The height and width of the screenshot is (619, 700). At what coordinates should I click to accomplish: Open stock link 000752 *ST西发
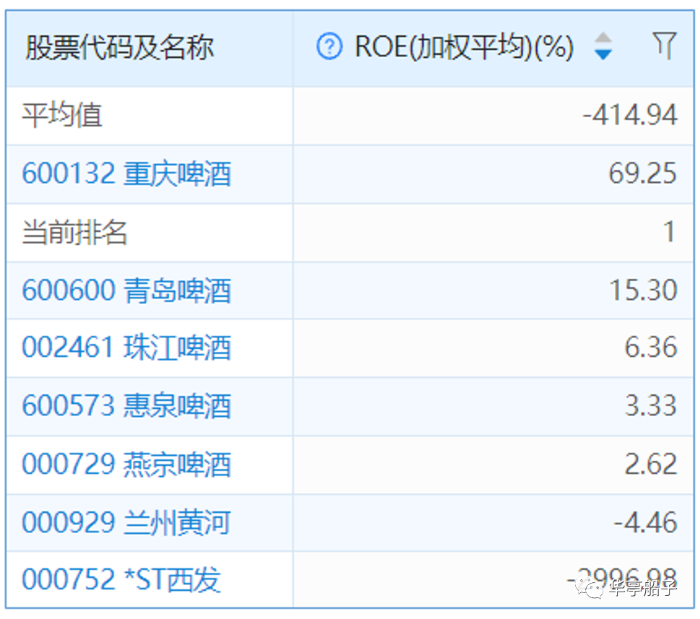tap(121, 579)
